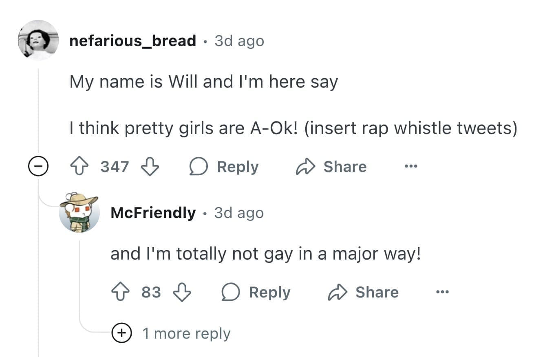
Task: Click McFriendly's snoo avatar
Action: pos(79,212)
